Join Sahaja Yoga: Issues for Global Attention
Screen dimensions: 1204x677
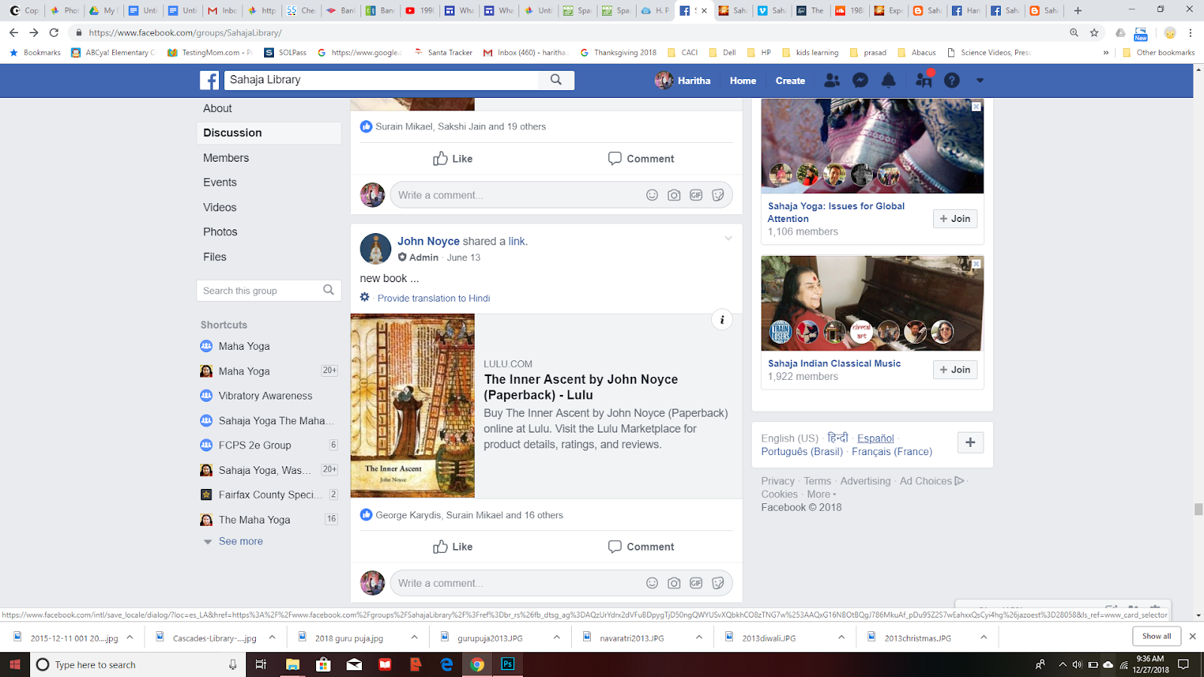point(955,218)
